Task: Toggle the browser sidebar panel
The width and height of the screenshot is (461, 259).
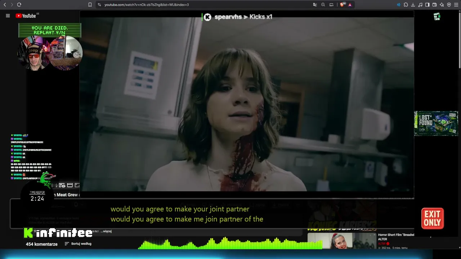Action: coord(427,5)
